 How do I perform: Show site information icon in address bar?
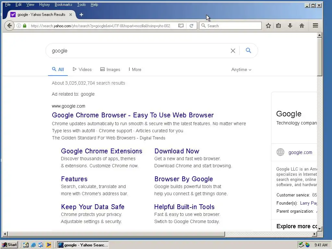coord(19,26)
